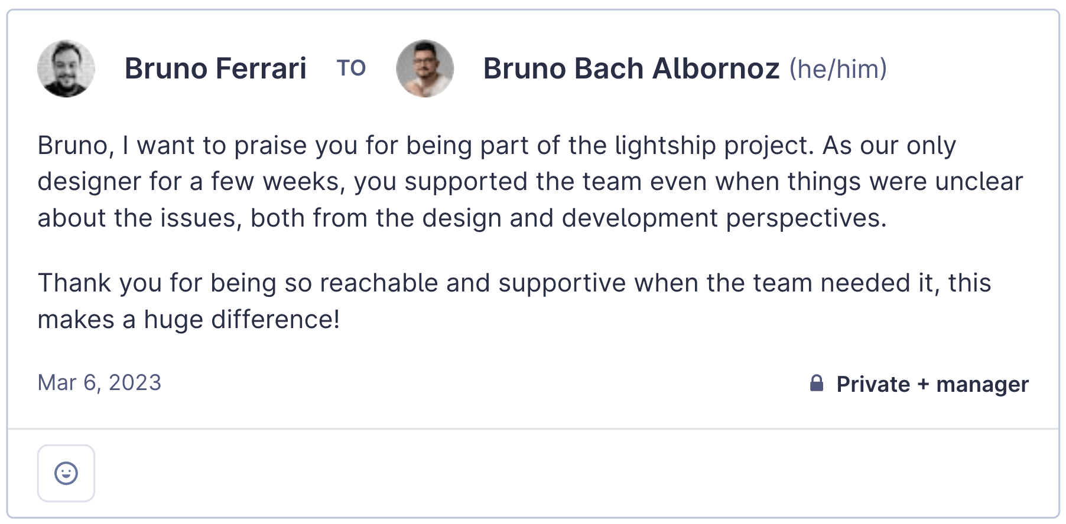Screen dimensions: 1066x524
Task: Click the sender name Bruno Ferrari
Action: click(x=215, y=68)
